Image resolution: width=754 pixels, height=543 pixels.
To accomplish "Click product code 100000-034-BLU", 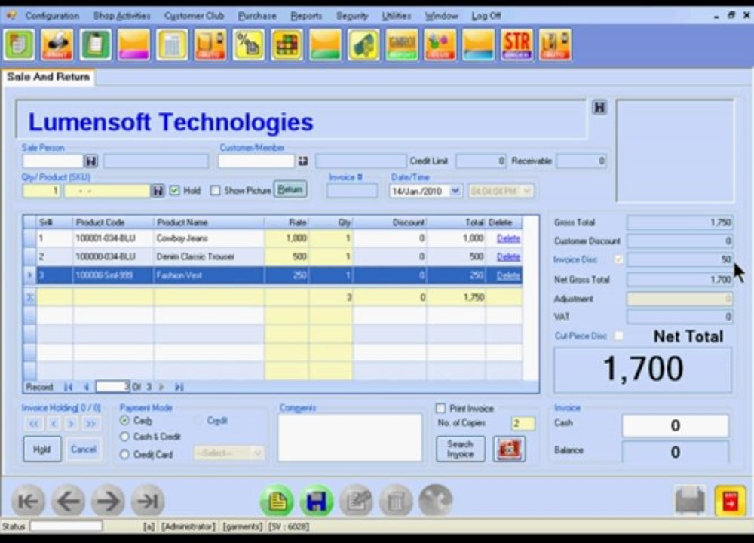I will [x=106, y=257].
